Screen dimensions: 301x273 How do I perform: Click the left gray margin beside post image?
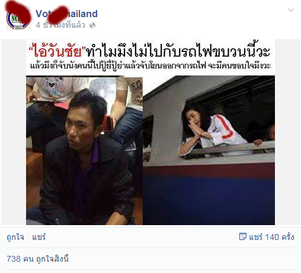[x=14, y=132]
